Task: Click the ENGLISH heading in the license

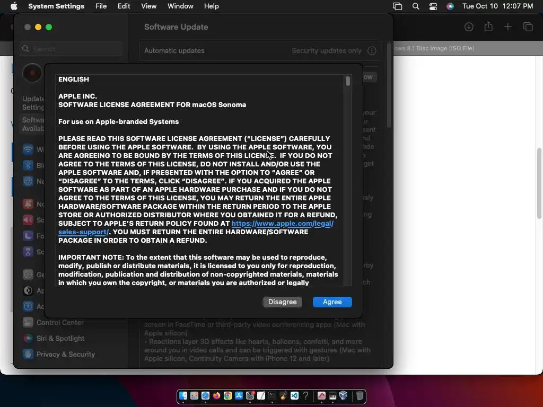Action: [73, 79]
